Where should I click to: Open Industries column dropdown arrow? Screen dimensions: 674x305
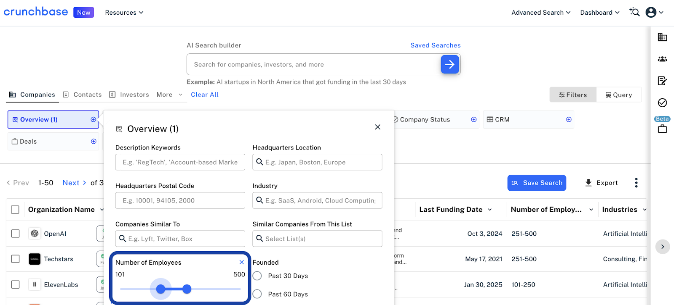point(644,210)
